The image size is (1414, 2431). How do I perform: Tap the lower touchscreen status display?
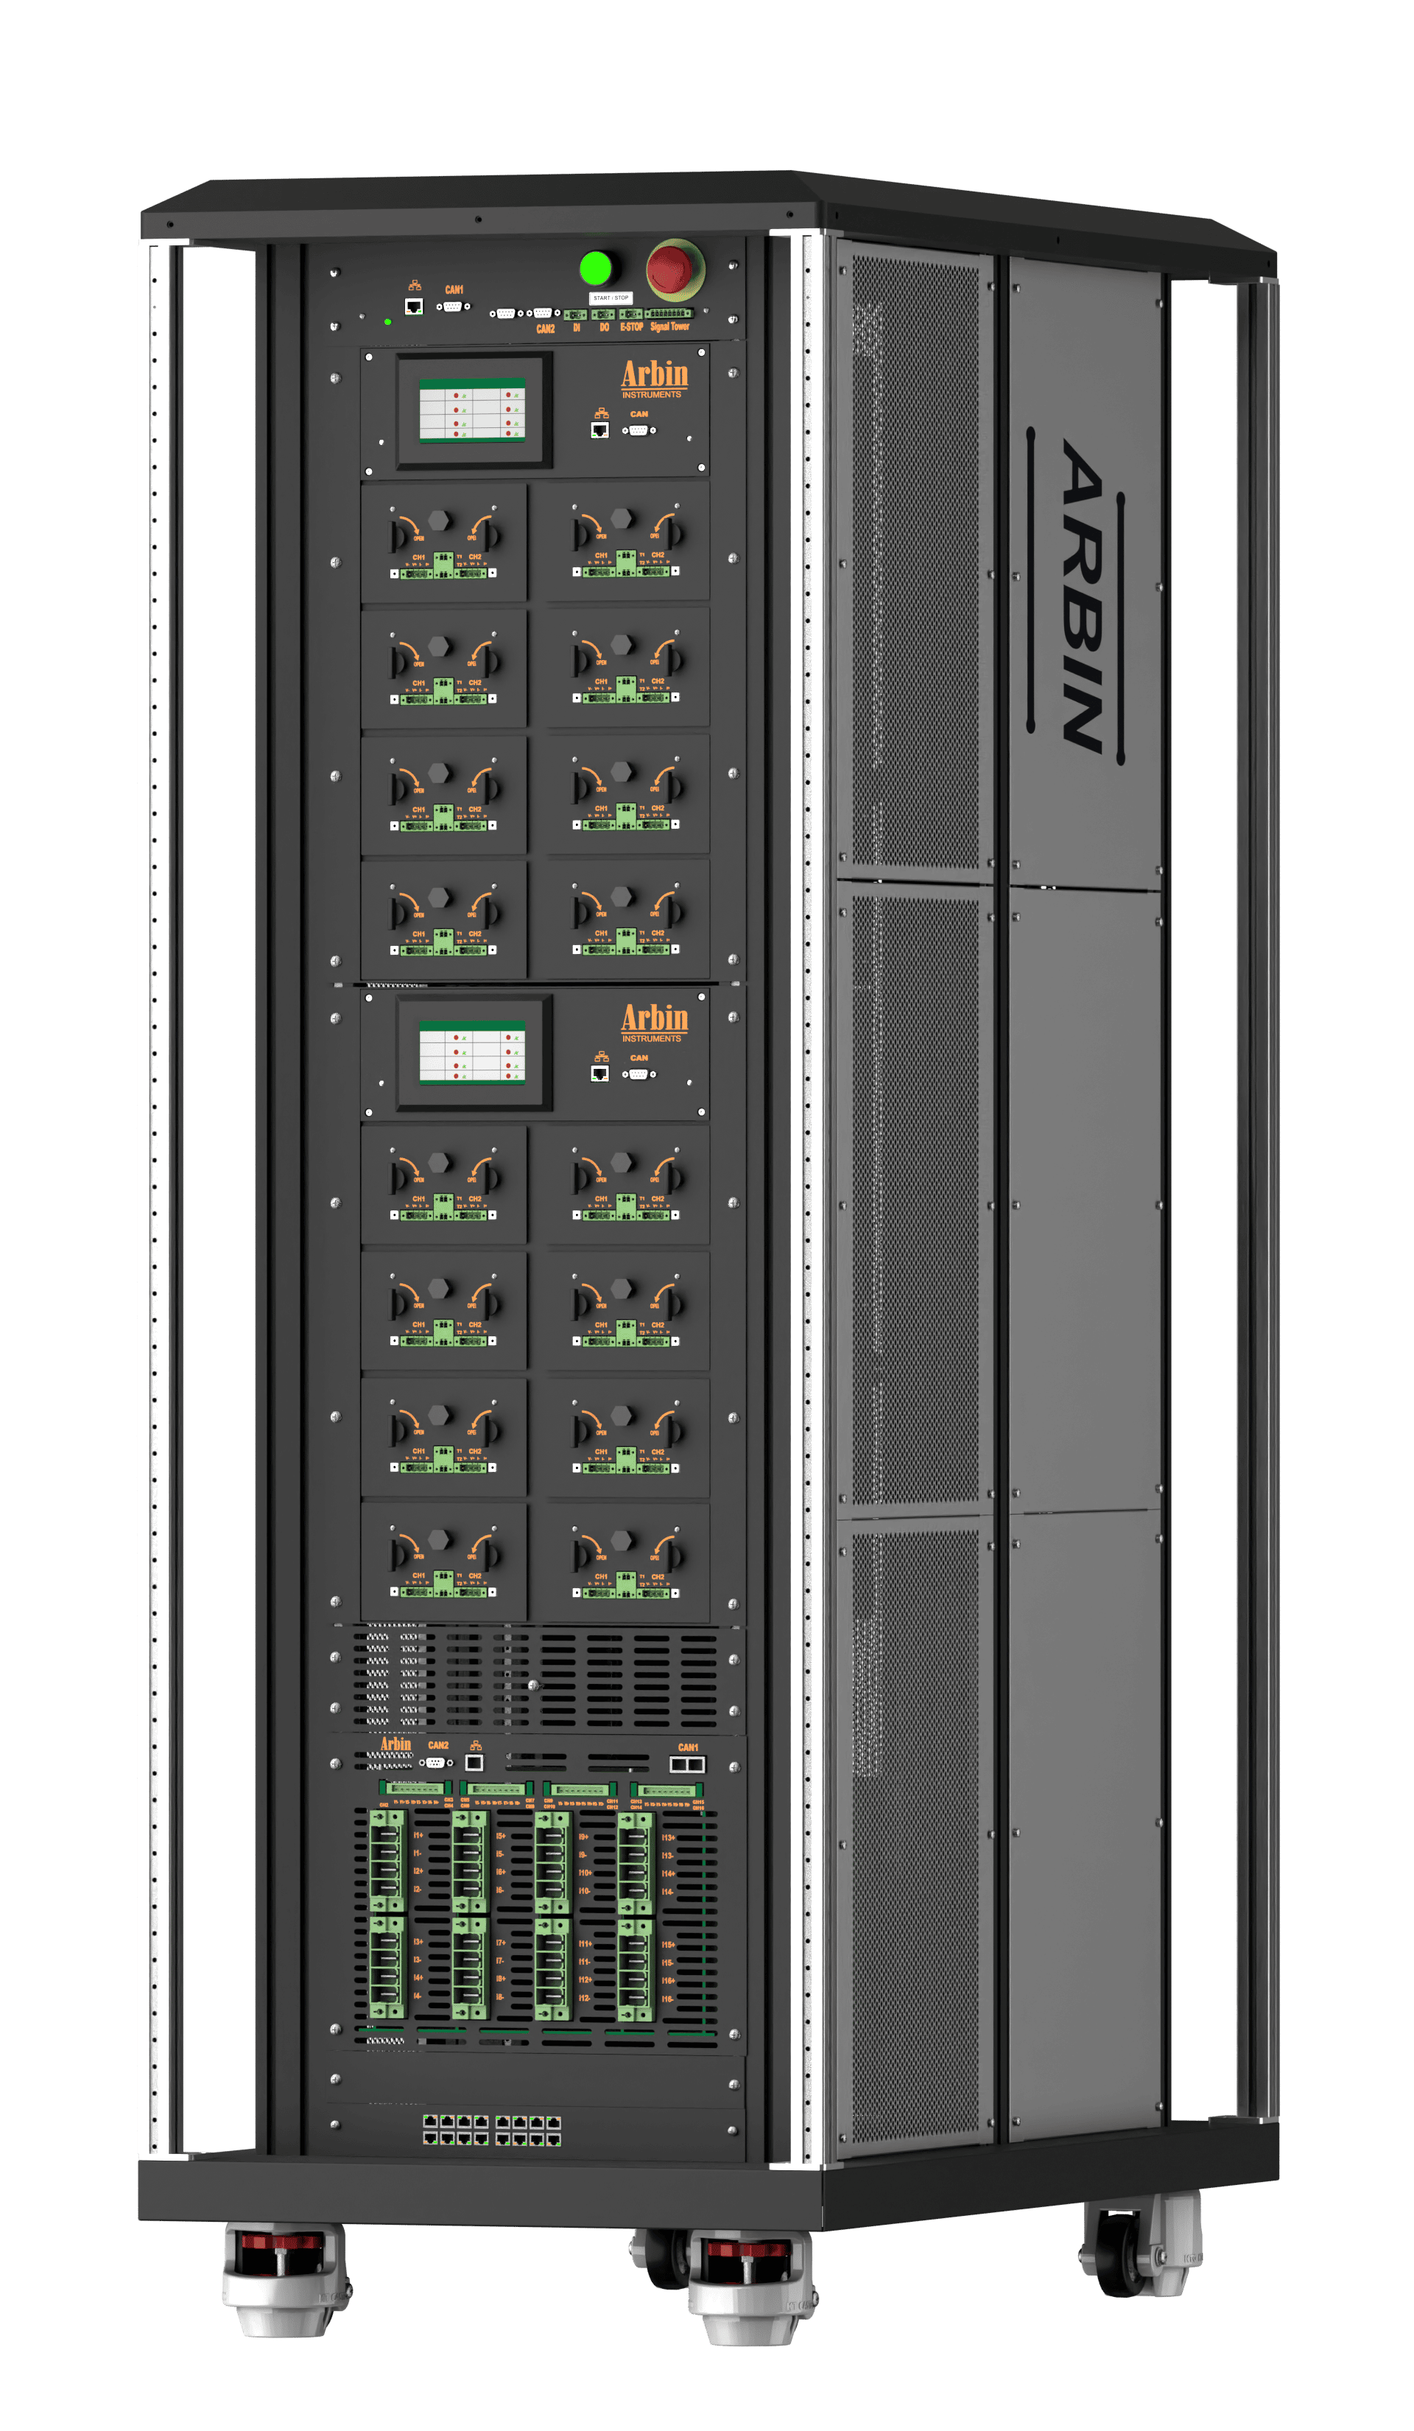[x=471, y=1053]
